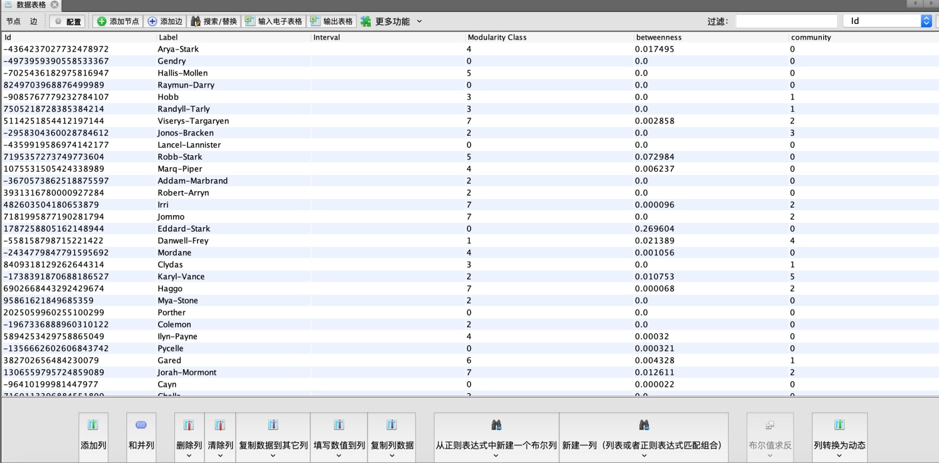Select the Randyll-Tarly label cell
The height and width of the screenshot is (463, 939).
(x=183, y=109)
